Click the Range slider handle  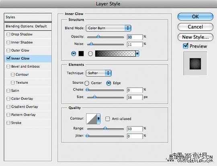pyautogui.click(x=105, y=128)
